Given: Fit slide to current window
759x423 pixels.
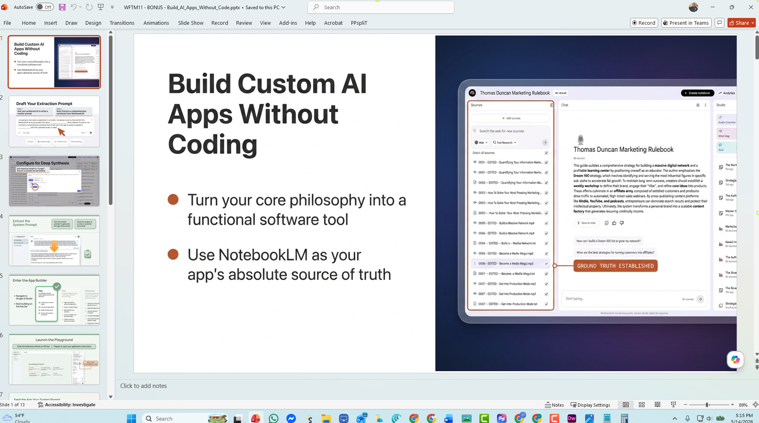Looking at the screenshot, I should tap(755, 405).
